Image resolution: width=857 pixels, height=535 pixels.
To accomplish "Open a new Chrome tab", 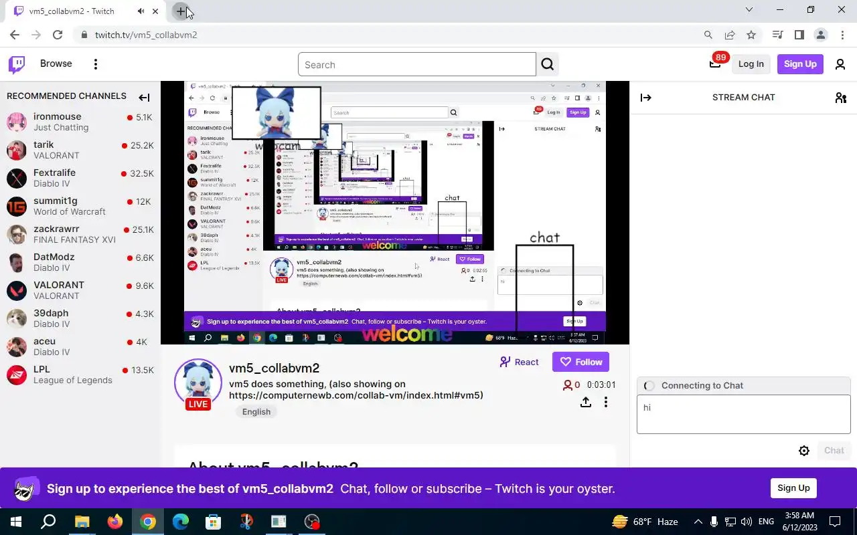I will [181, 11].
